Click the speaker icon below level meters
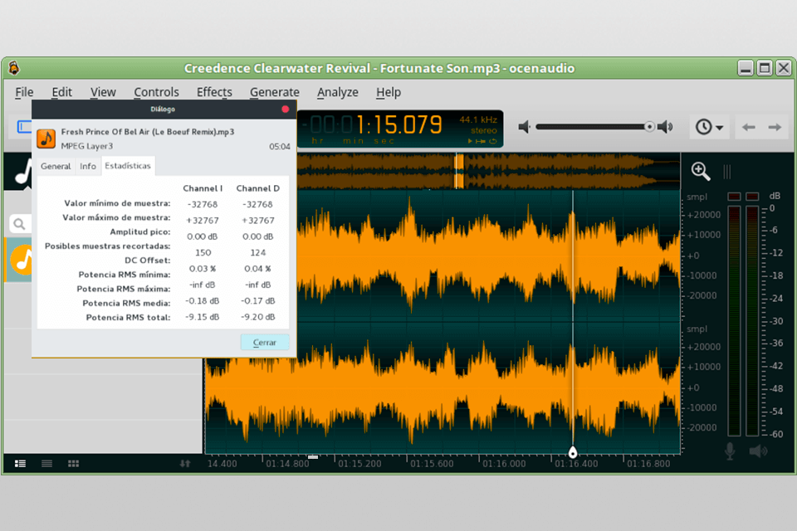 [758, 451]
